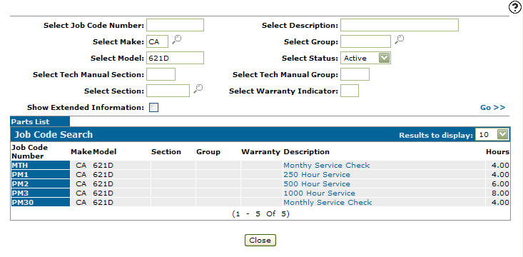
Task: Click the Section column header
Action: click(x=166, y=152)
